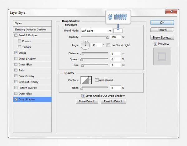This screenshot has width=187, height=146.
Task: Select the Gradient Overlay section label
Action: pos(28,82)
